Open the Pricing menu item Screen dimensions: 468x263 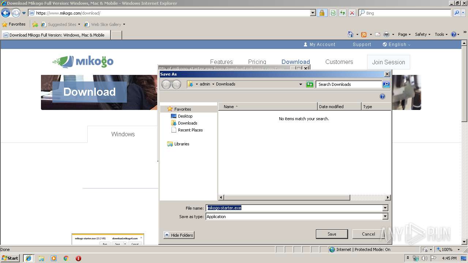(x=257, y=62)
